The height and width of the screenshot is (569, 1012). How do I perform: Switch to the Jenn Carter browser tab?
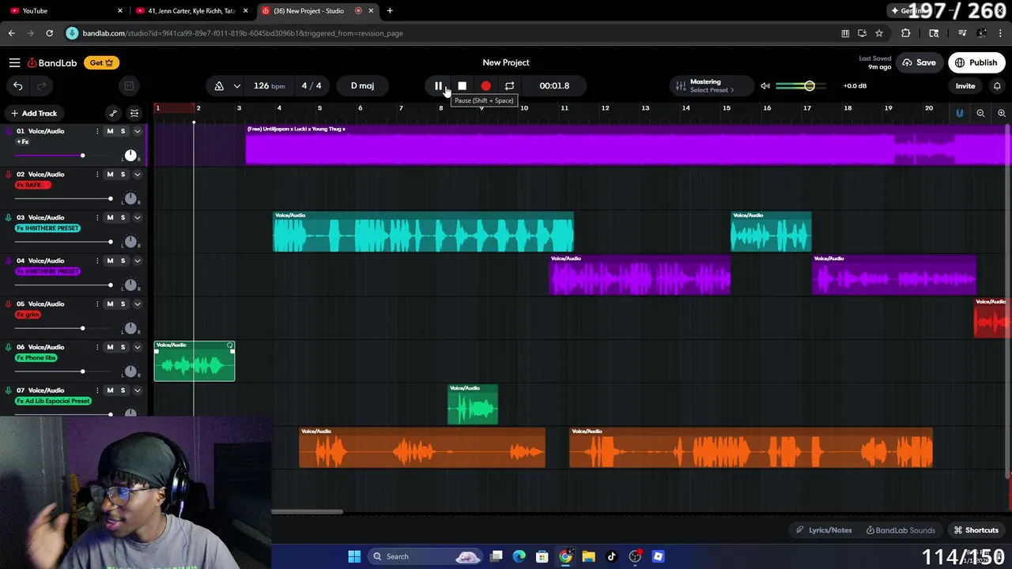[192, 11]
